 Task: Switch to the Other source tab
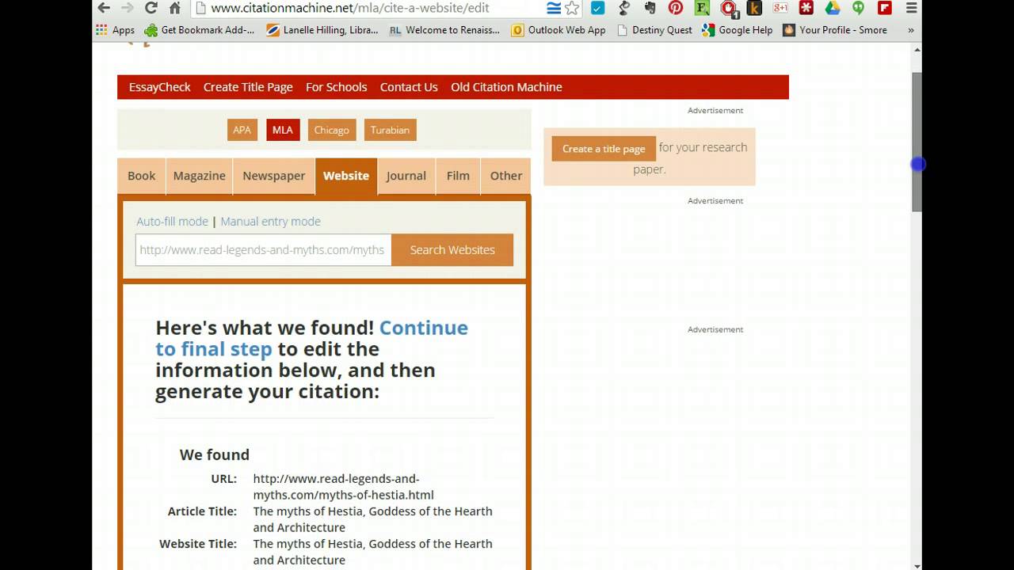pos(506,176)
